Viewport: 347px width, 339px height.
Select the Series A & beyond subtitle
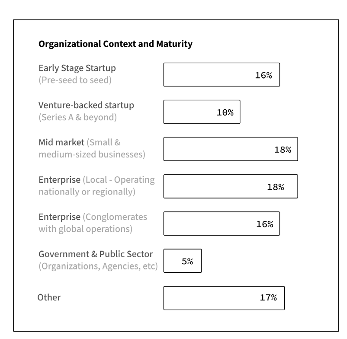tap(78, 117)
